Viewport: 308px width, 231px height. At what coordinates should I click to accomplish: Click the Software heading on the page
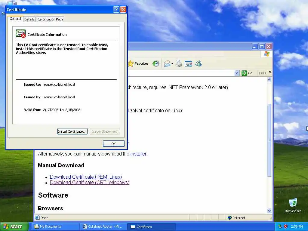point(53,195)
